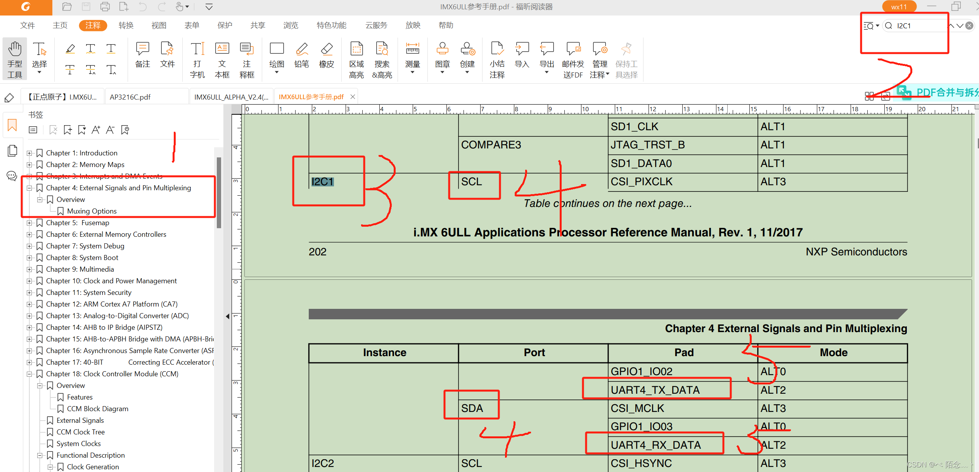The height and width of the screenshot is (472, 979).
Task: Select the Hand tool icon
Action: coord(15,50)
